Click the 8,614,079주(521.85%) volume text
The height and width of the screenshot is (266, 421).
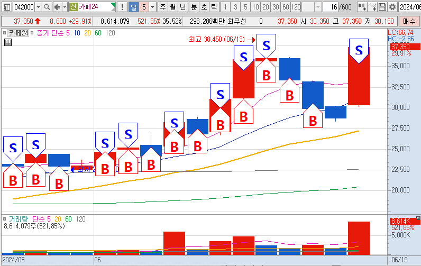pyautogui.click(x=34, y=226)
